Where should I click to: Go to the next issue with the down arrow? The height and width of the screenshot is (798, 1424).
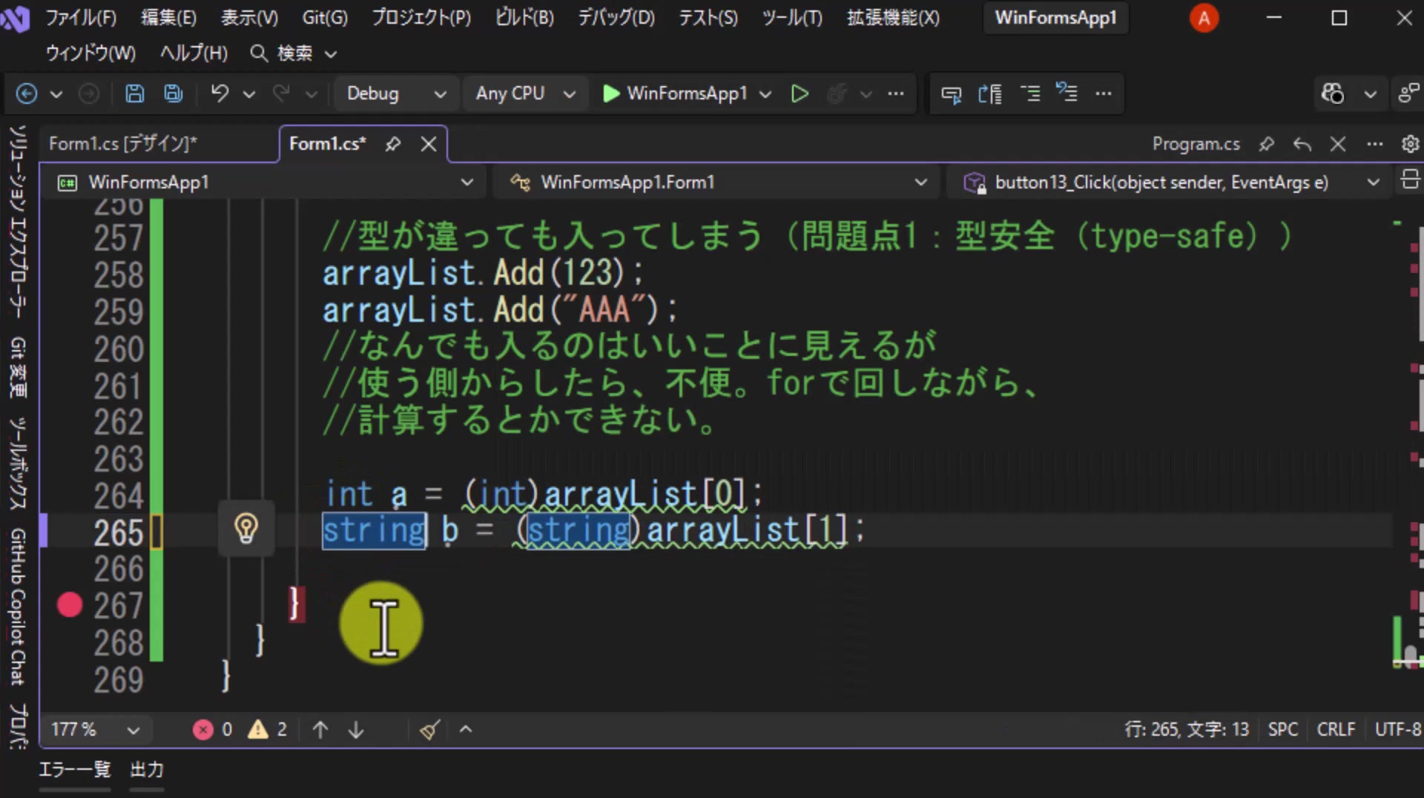356,730
